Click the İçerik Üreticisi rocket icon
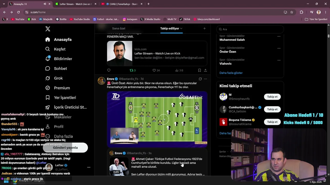Image resolution: width=330 pixels, height=185 pixels. 48,107
